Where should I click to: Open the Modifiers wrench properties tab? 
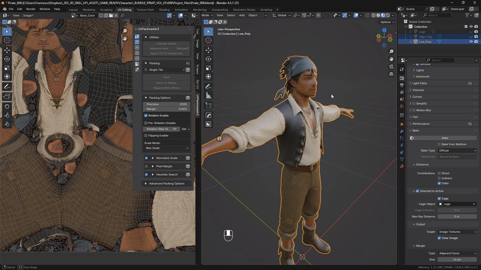click(x=402, y=131)
